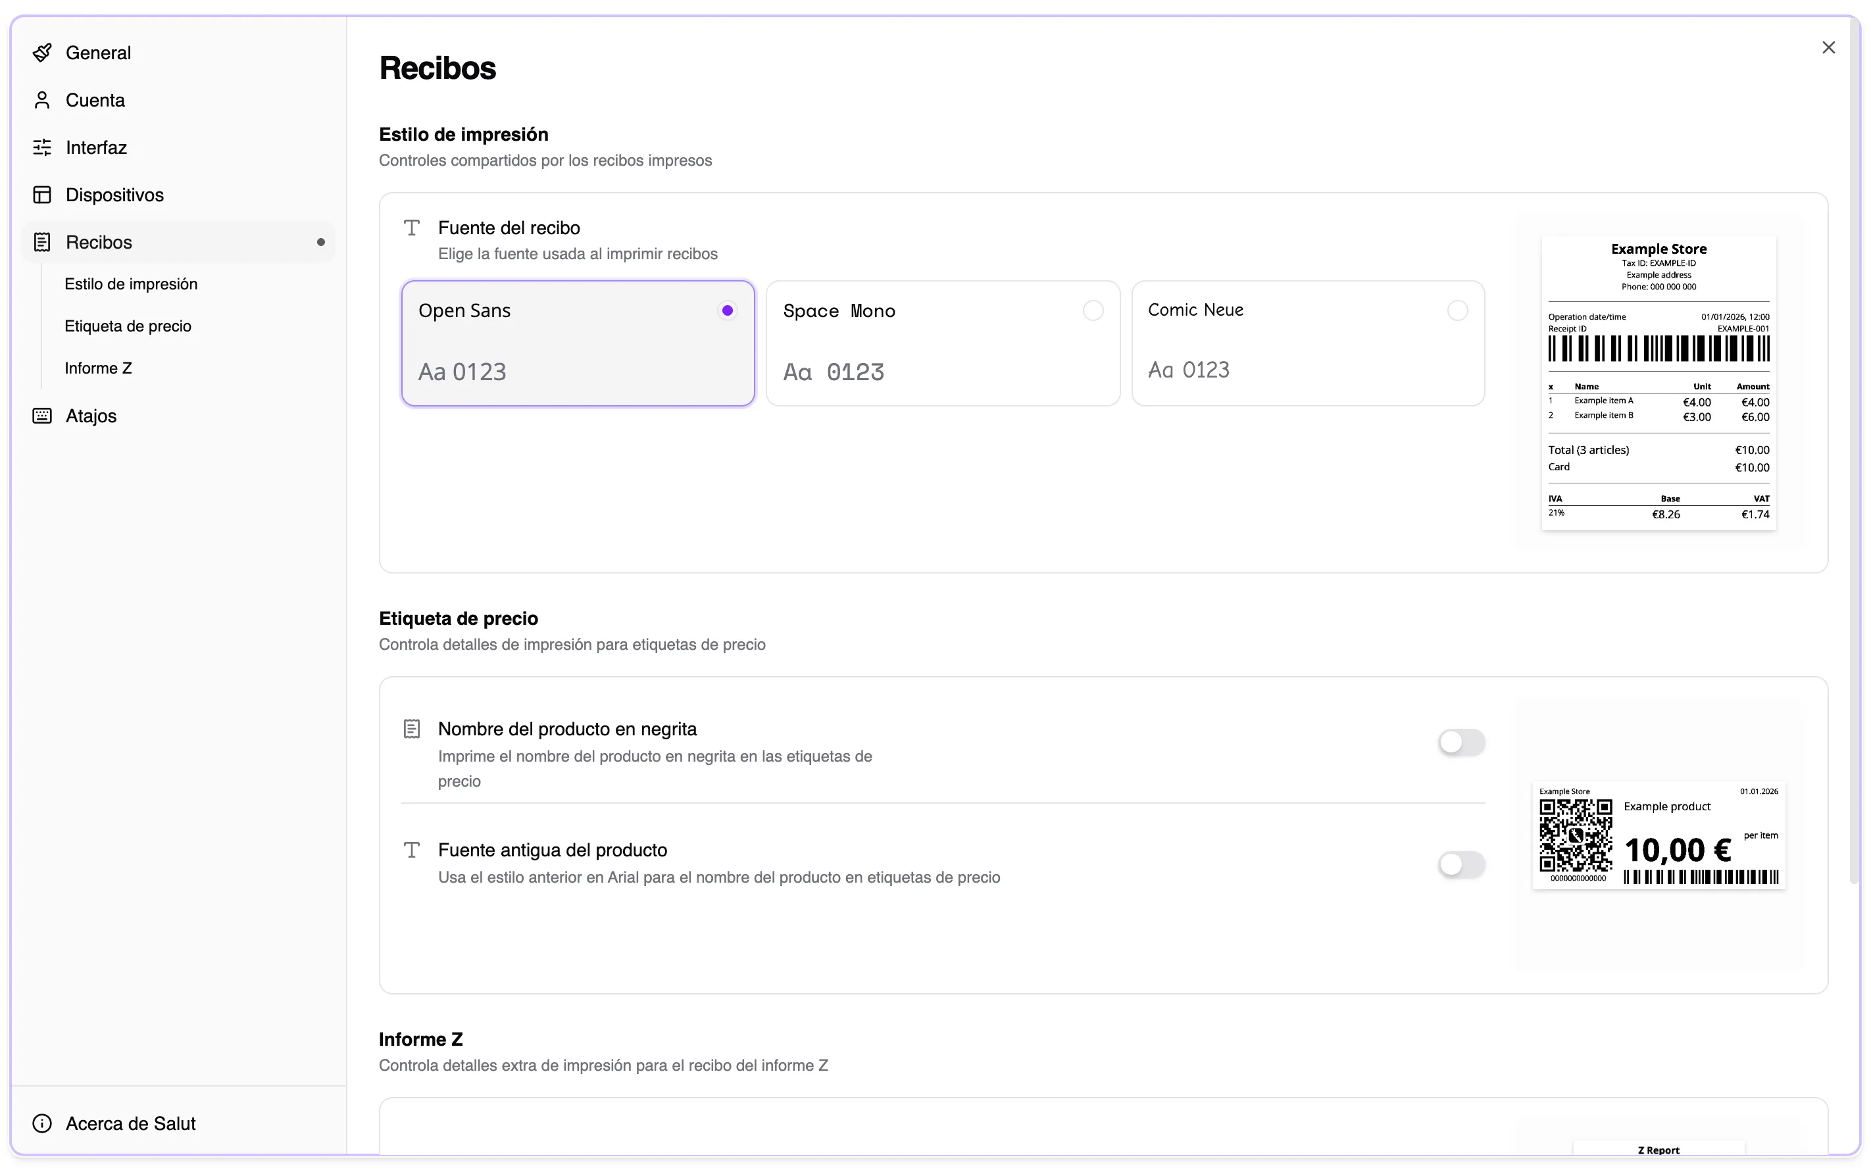This screenshot has height=1176, width=1871.
Task: Jump to Estilo de impresión subsection
Action: [x=130, y=284]
